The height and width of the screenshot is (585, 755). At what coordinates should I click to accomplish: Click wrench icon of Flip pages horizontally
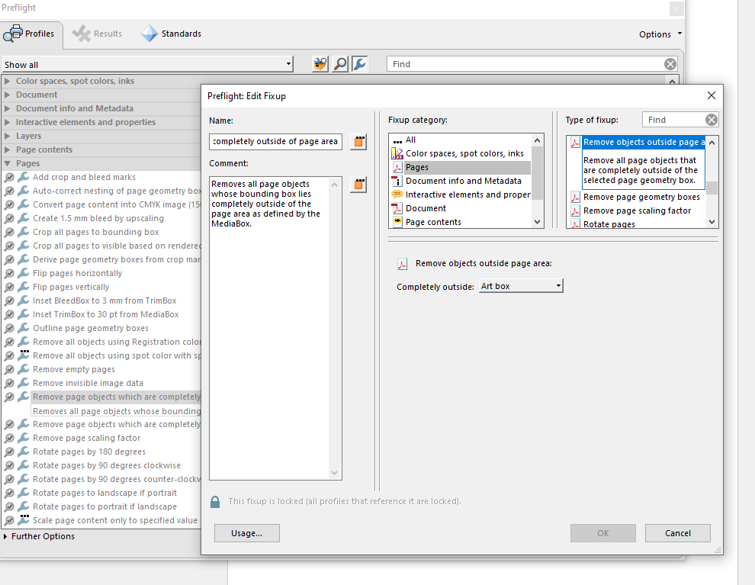tap(23, 273)
